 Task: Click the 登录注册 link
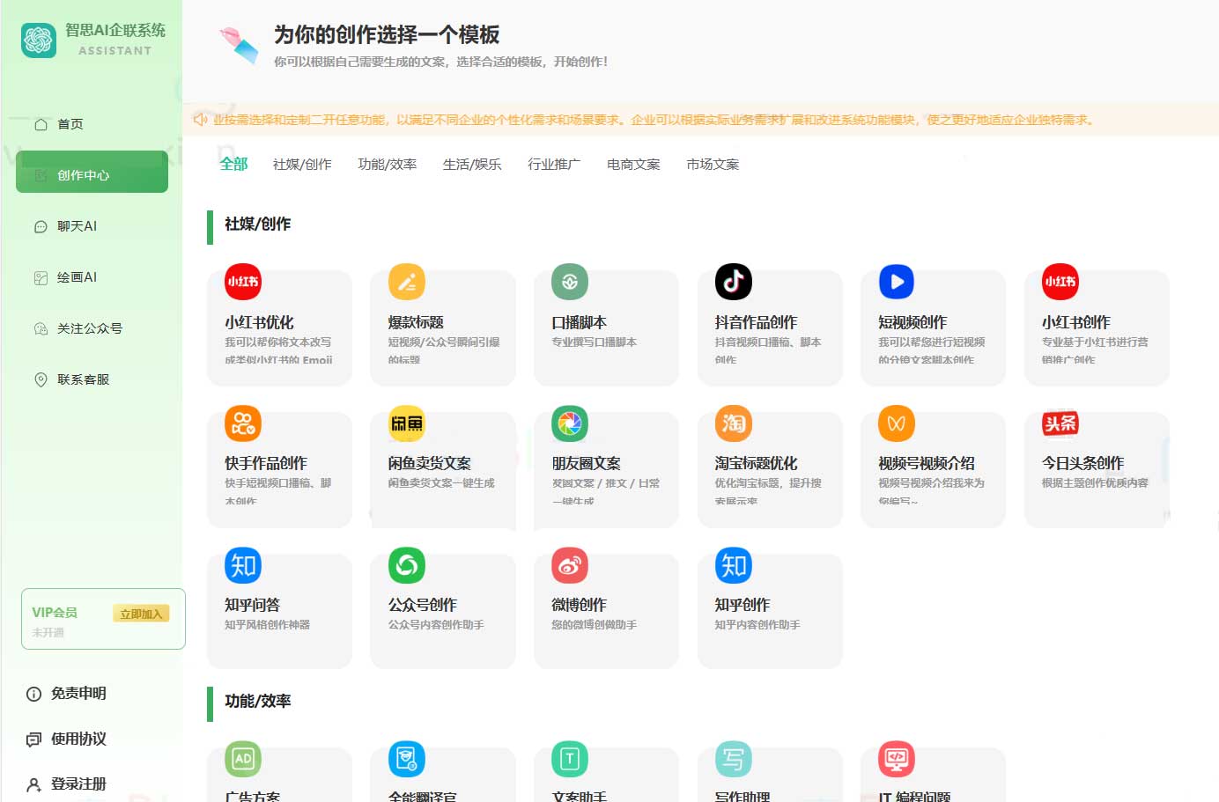click(x=78, y=784)
